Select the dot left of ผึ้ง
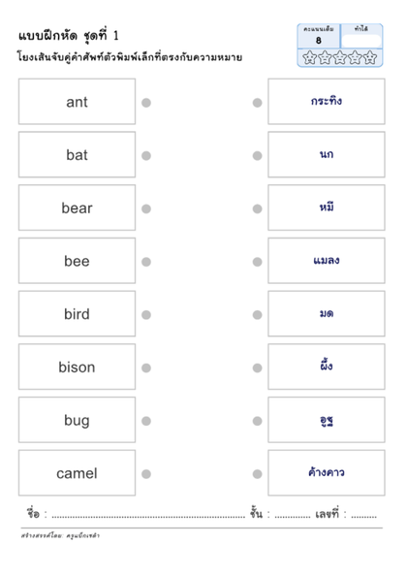Screen dimensions: 407x576 [x=257, y=368]
